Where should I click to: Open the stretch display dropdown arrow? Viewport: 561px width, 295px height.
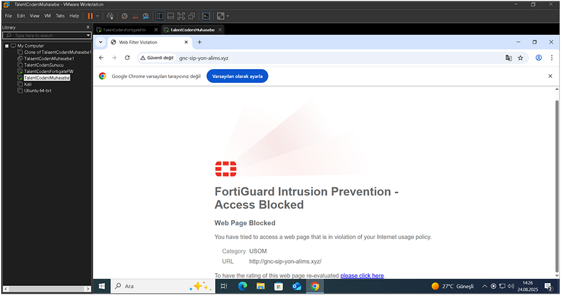click(x=228, y=16)
